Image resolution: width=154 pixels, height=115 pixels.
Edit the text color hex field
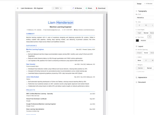[x=147, y=40]
